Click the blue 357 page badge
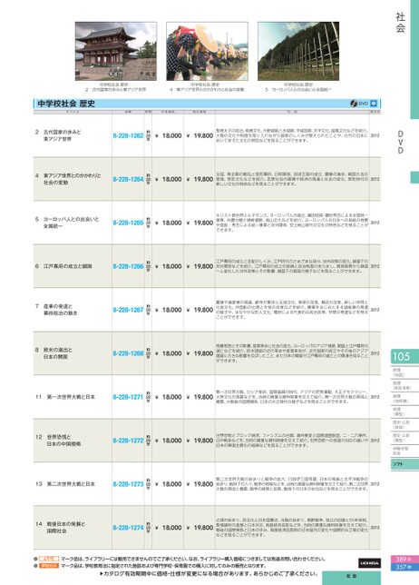Image resolution: width=419 pixels, height=585 pixels. click(404, 567)
